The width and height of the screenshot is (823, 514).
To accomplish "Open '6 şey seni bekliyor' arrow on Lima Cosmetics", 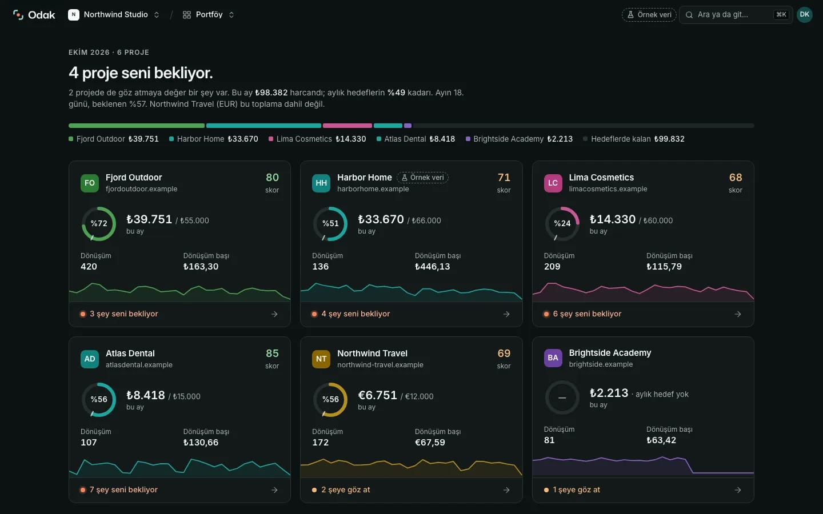I will tap(738, 314).
